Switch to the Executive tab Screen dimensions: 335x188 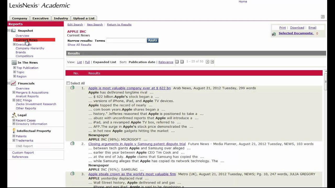point(41,18)
